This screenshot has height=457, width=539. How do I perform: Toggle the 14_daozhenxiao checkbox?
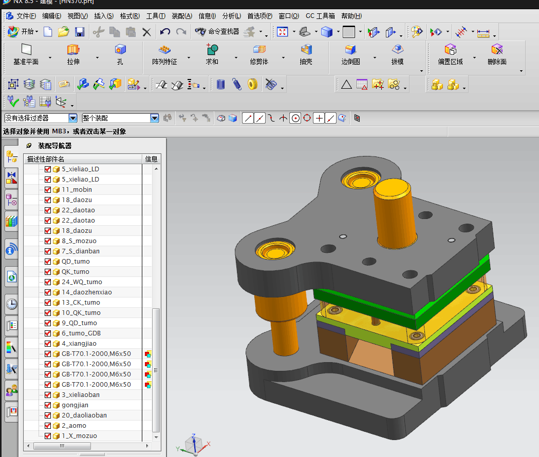click(x=48, y=292)
